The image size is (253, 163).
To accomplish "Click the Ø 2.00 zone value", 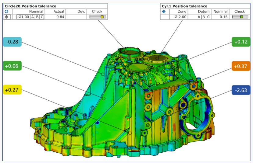I will click(180, 17).
